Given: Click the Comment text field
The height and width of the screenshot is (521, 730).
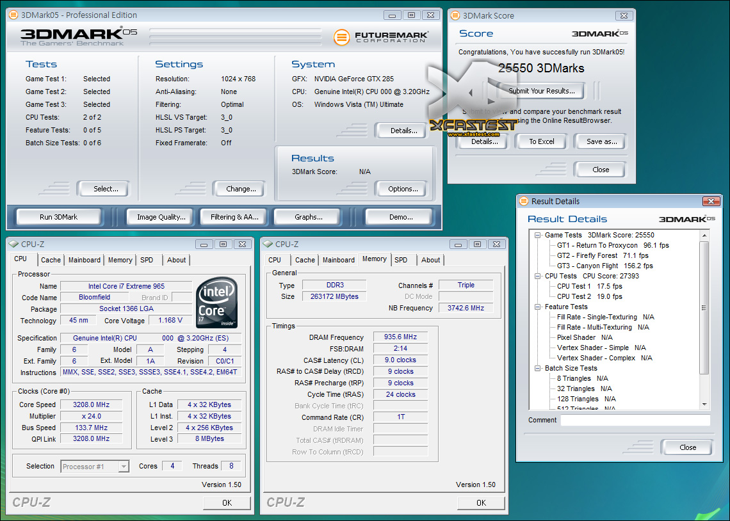Looking at the screenshot, I should [635, 421].
